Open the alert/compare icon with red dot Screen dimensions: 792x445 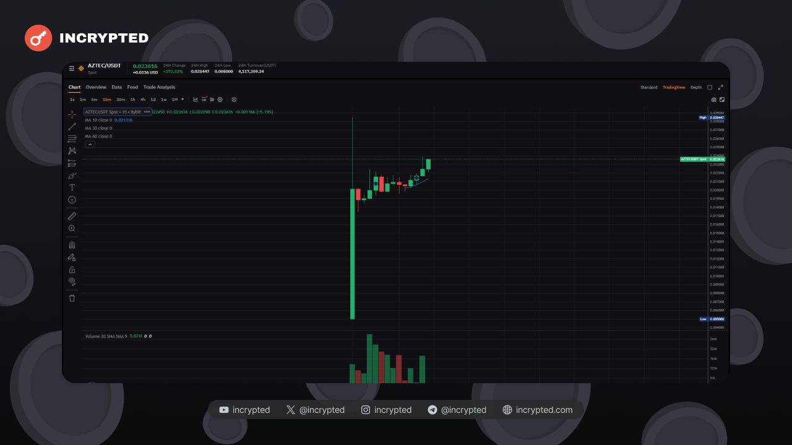pyautogui.click(x=204, y=100)
